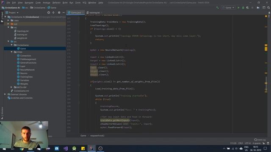Open Search Everywhere magnifier icon
The image size is (271, 152).
click(x=268, y=8)
